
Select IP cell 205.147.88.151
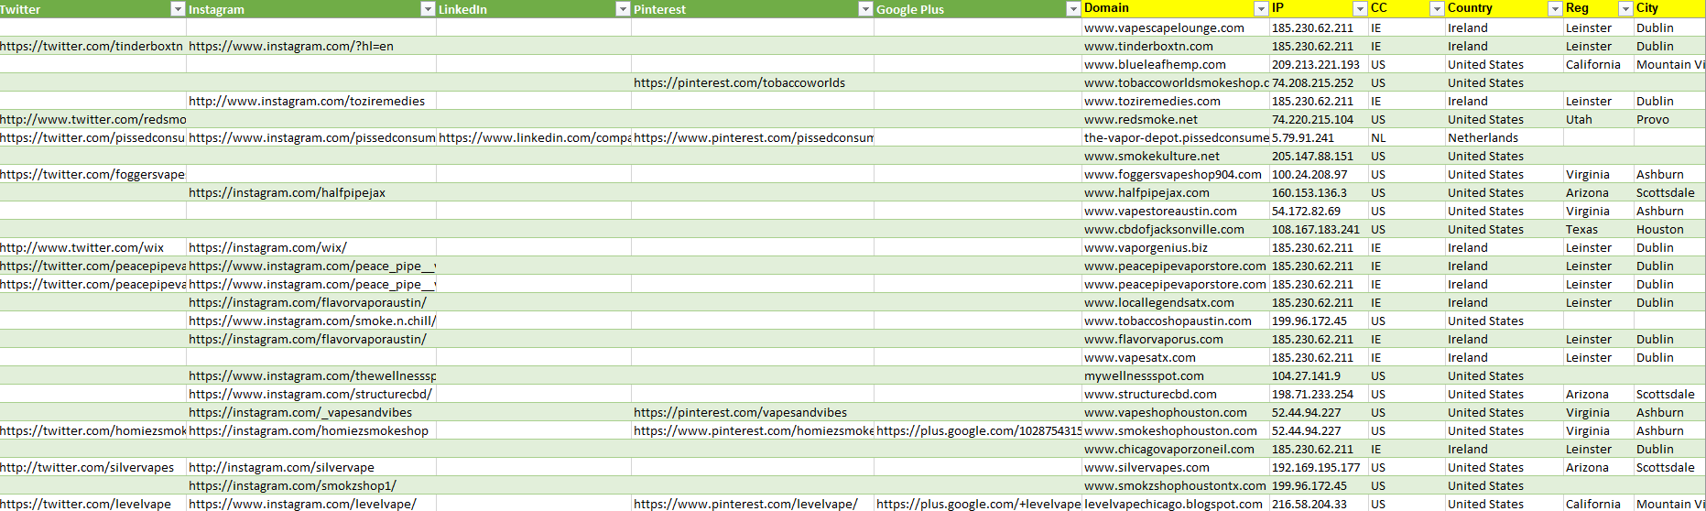click(1319, 156)
